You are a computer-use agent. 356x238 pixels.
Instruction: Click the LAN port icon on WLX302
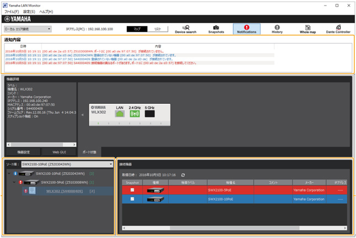[x=119, y=114]
